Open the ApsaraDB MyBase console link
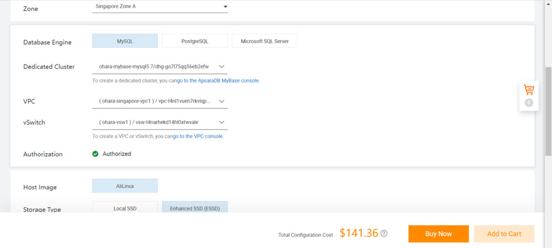552x248 pixels. coord(217,80)
